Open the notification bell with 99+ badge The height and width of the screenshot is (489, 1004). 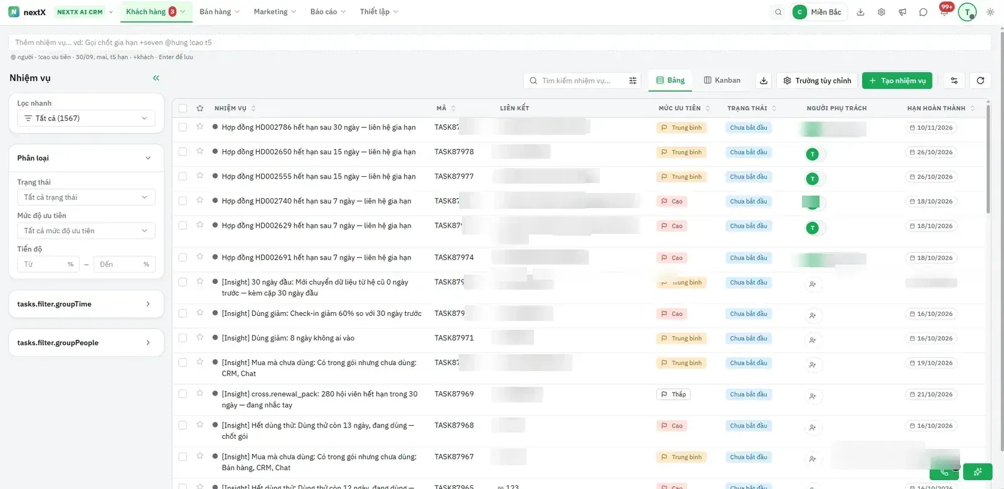[x=944, y=12]
